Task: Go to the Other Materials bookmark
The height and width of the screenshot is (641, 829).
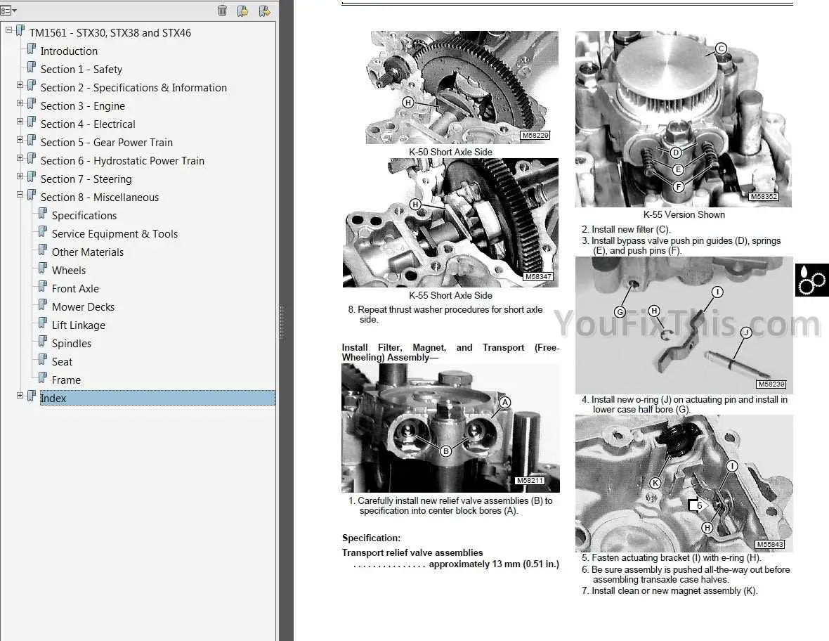Action: point(88,252)
